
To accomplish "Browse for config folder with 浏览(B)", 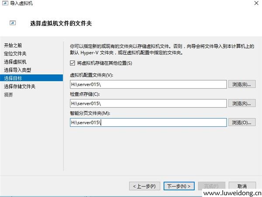I will (x=242, y=84).
